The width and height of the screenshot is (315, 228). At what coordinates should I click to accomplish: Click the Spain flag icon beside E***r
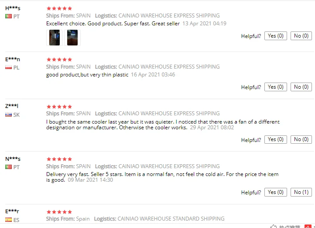(8, 220)
